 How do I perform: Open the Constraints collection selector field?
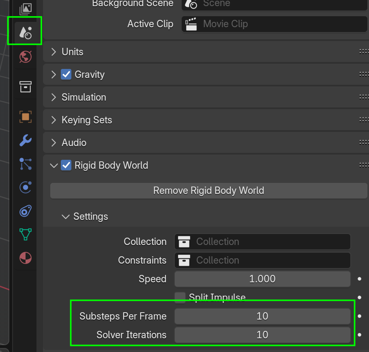click(x=262, y=260)
